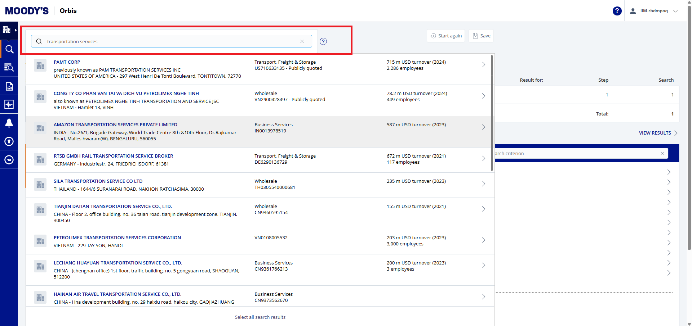Click the magnifier search icon in sidebar
Screen dimensions: 692x326
click(x=9, y=49)
